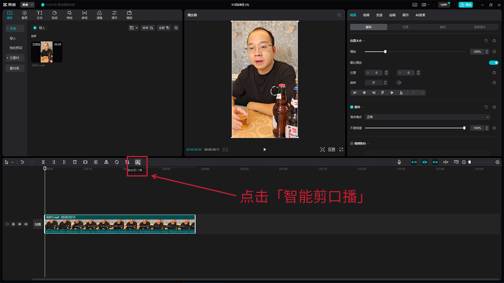This screenshot has height=283, width=504.
Task: Hide the video track with eye icon
Action: pos(20,224)
